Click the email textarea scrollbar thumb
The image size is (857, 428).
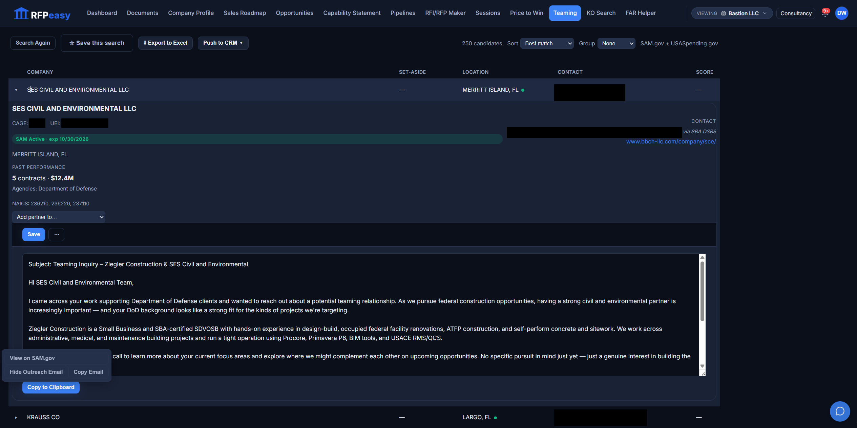pyautogui.click(x=702, y=291)
